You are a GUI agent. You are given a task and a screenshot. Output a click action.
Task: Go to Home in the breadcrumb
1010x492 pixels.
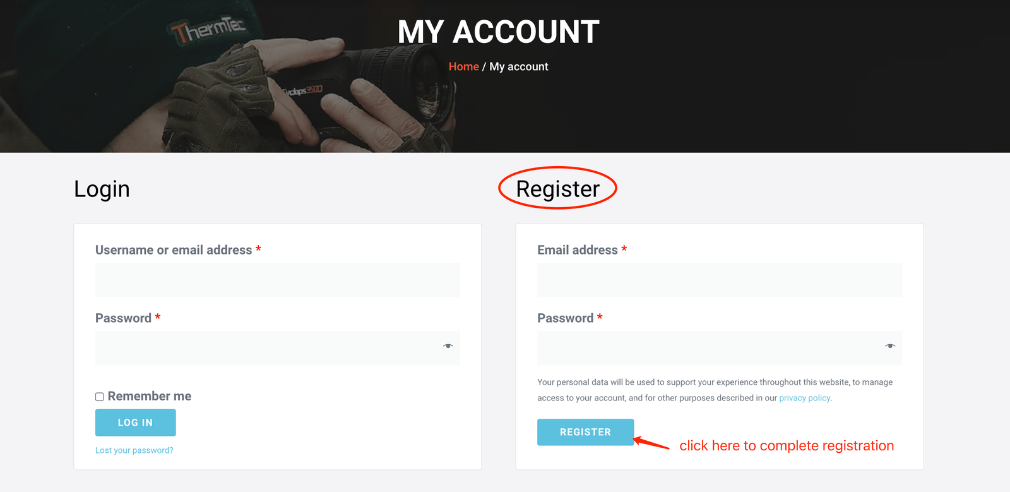tap(463, 67)
